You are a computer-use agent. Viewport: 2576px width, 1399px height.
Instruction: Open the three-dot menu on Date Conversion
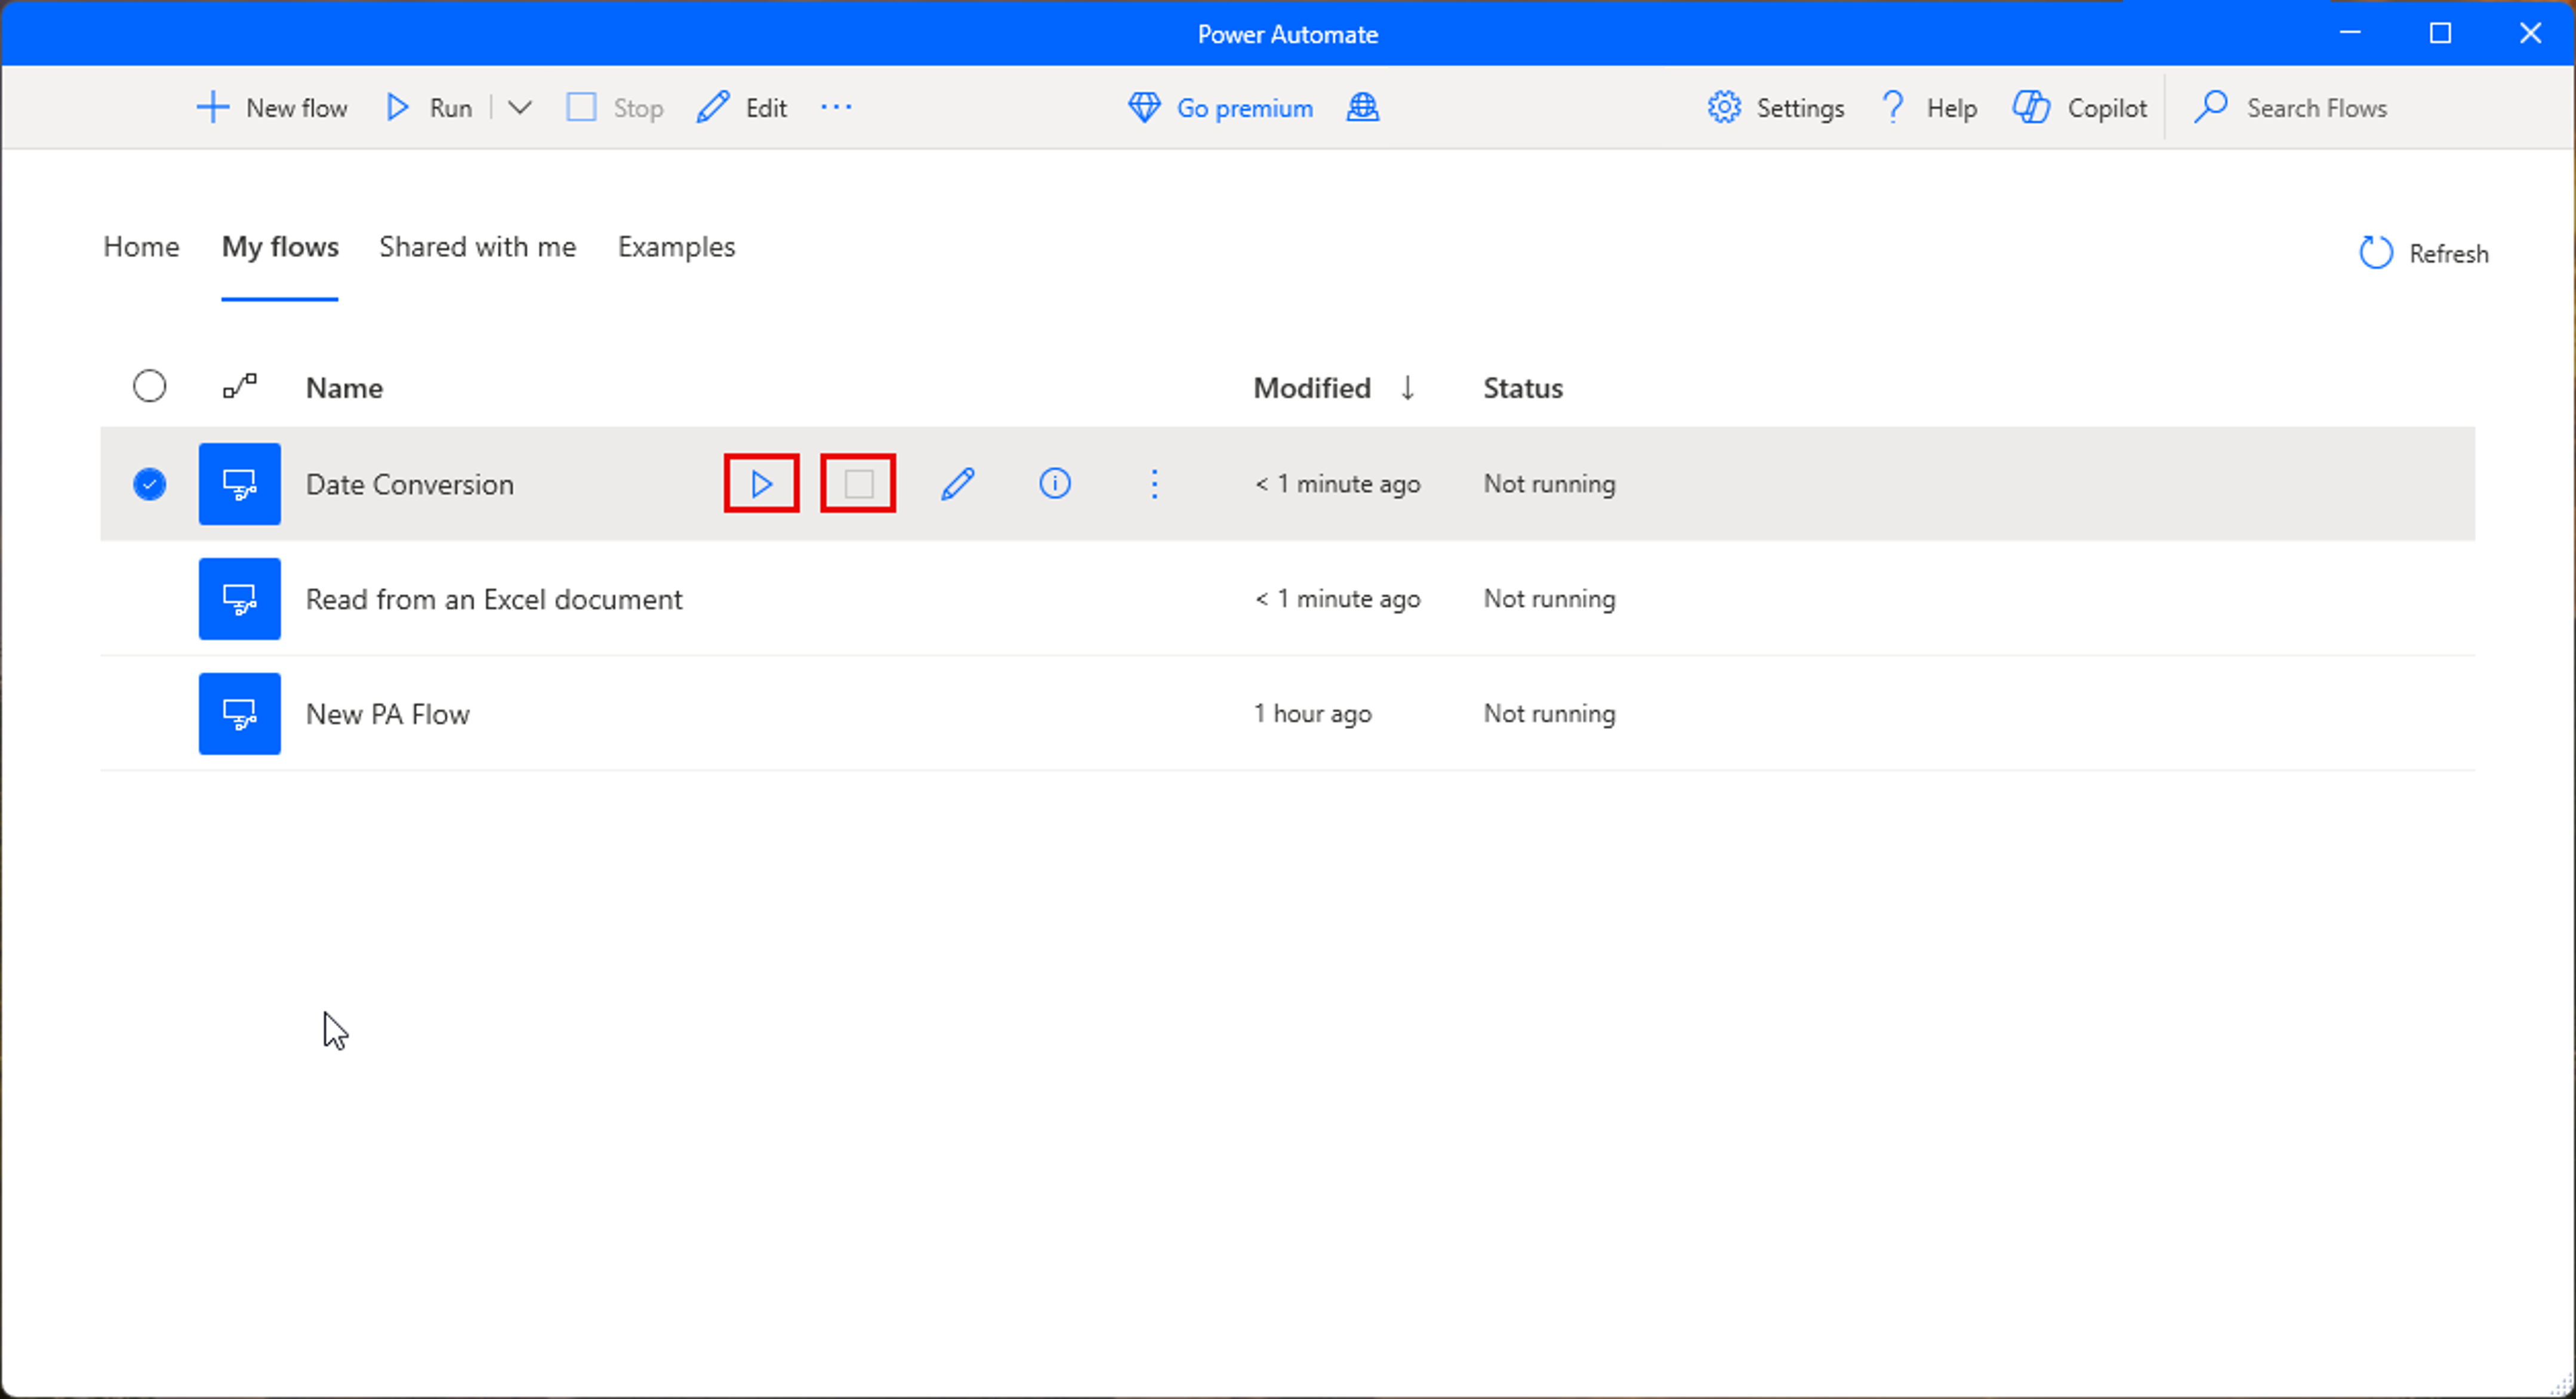pyautogui.click(x=1154, y=484)
